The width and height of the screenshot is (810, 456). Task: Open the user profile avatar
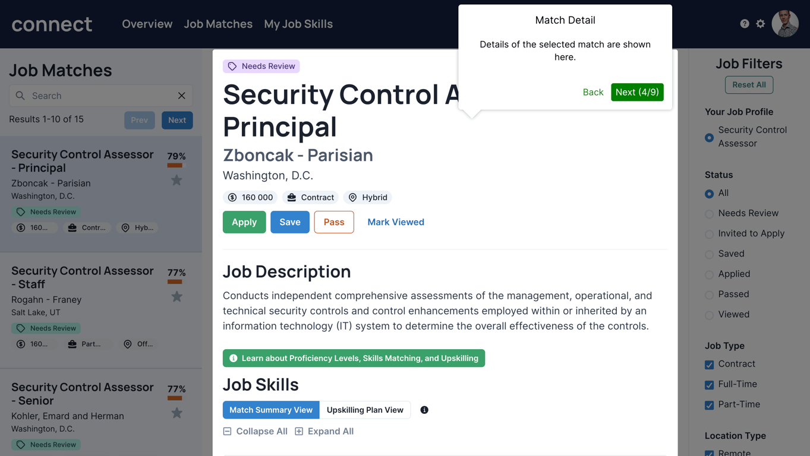click(785, 24)
